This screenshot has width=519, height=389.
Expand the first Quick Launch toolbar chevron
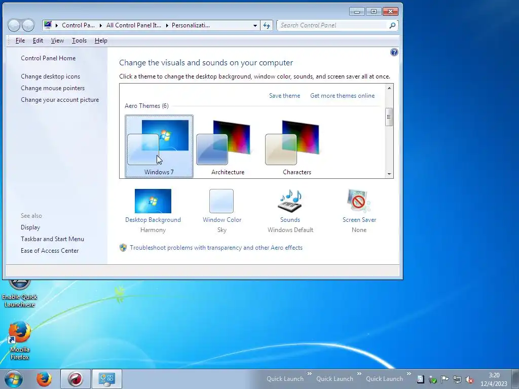[310, 374]
